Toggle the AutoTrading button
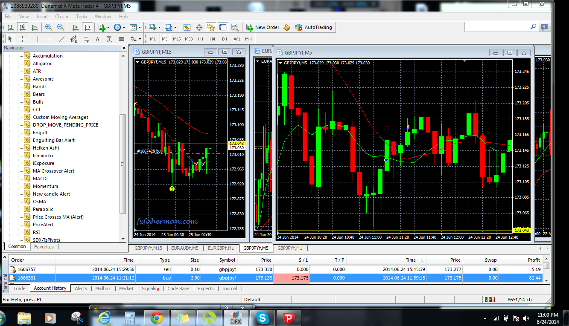Image resolution: width=569 pixels, height=326 pixels. coord(313,27)
